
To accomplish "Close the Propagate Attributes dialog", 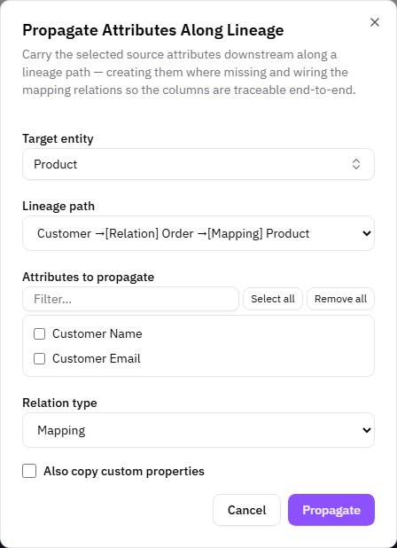I will click(x=375, y=22).
